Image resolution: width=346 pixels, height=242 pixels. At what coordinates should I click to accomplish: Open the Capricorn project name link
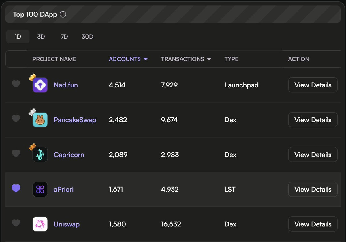point(69,155)
